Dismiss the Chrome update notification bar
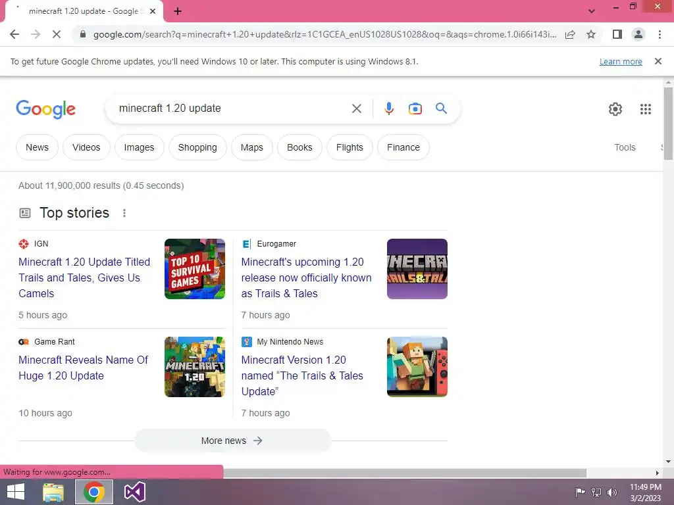 [x=658, y=61]
